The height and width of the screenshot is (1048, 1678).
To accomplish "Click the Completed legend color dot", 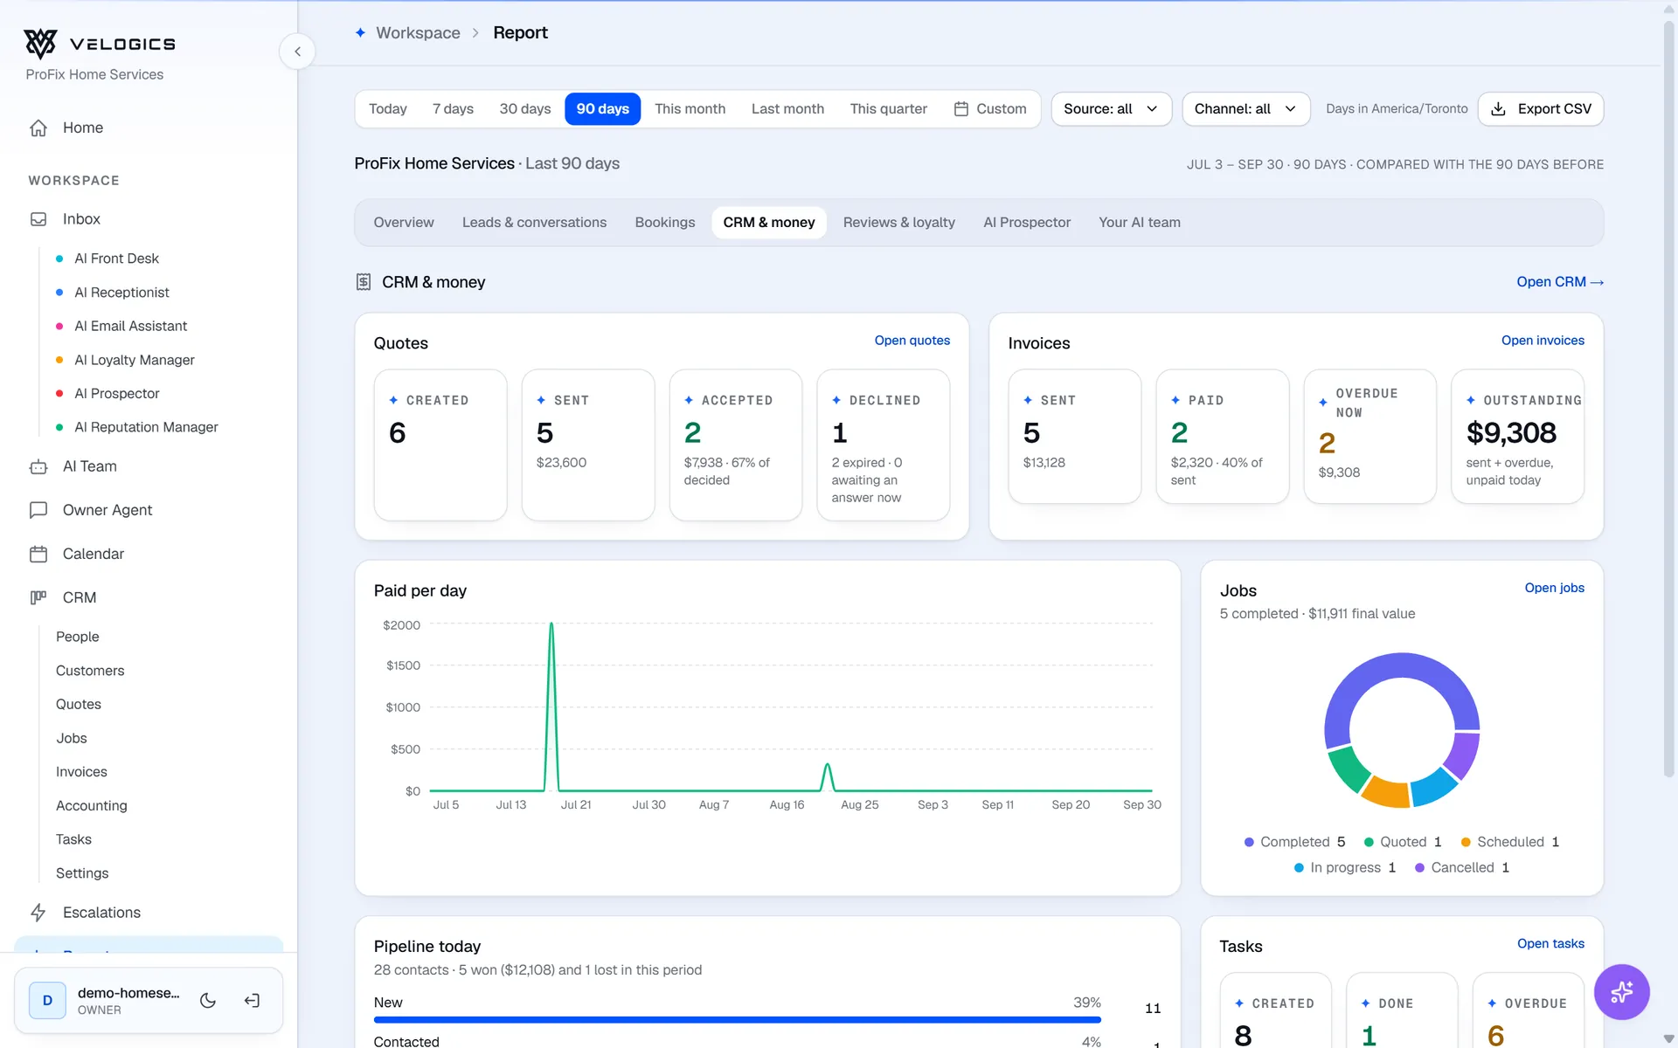I will (x=1249, y=842).
